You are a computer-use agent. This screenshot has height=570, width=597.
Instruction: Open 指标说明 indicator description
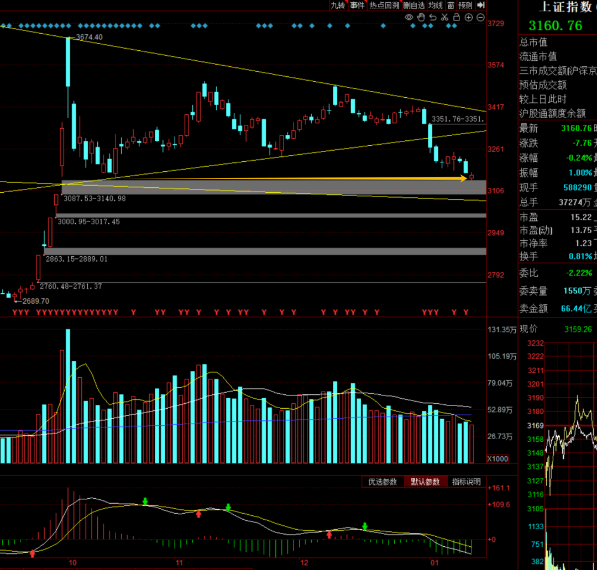point(466,482)
